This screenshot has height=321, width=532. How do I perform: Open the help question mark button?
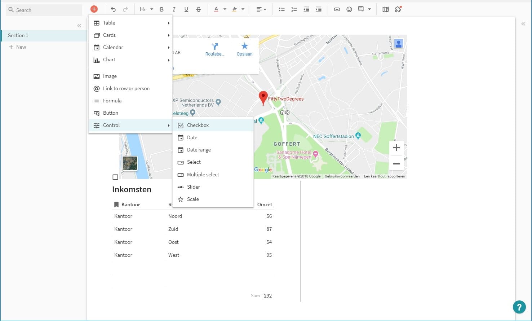click(x=519, y=307)
